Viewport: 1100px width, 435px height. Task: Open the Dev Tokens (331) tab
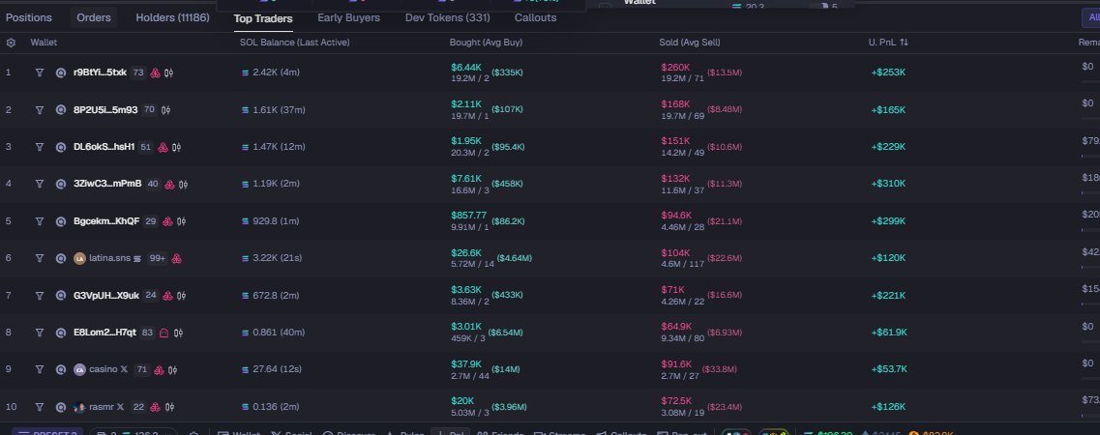448,17
